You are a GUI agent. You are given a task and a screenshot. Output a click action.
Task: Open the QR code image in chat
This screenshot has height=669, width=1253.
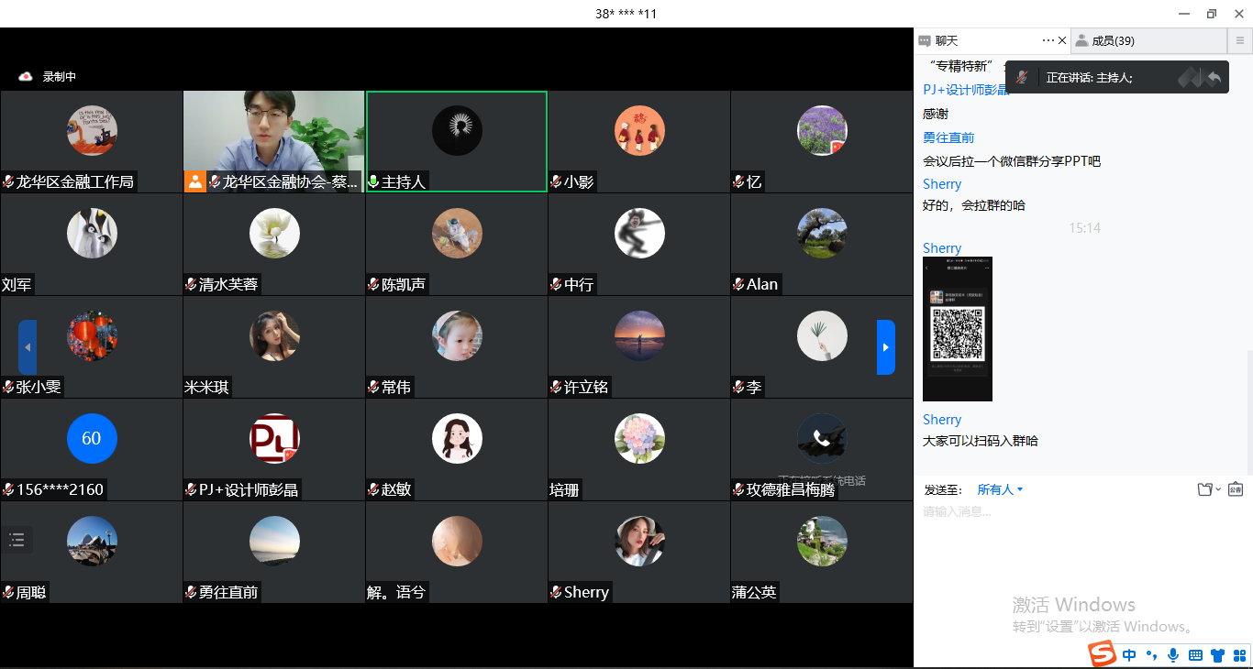tap(958, 329)
